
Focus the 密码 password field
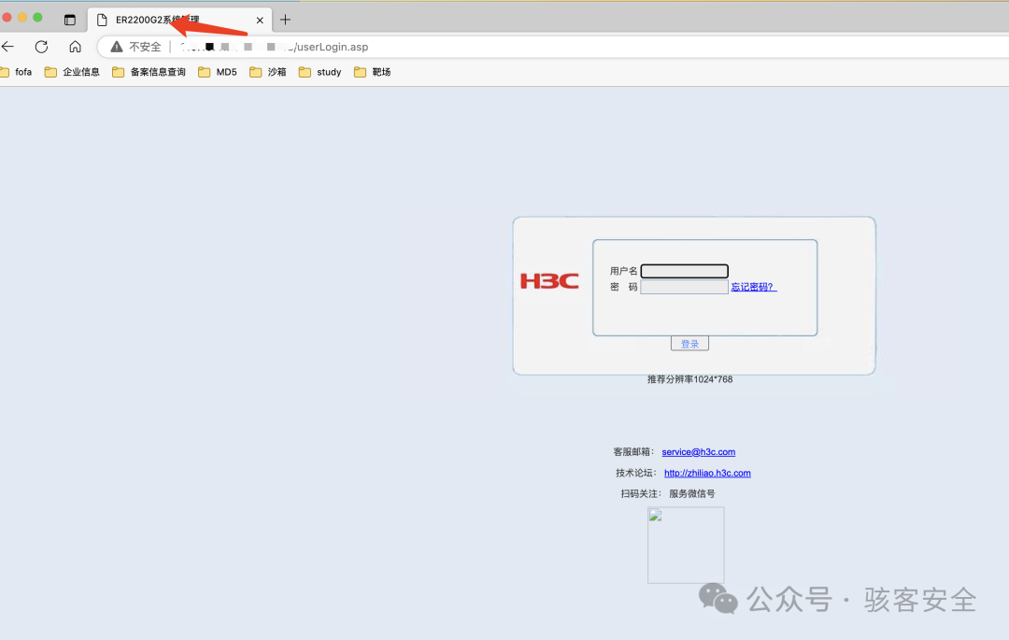pos(685,287)
